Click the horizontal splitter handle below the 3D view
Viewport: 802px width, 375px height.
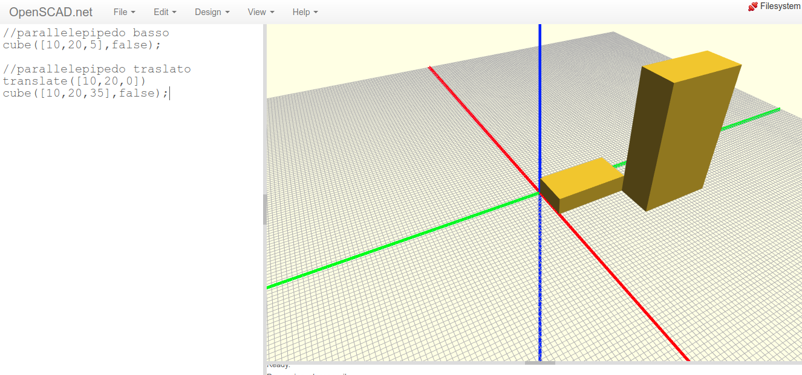pyautogui.click(x=540, y=363)
